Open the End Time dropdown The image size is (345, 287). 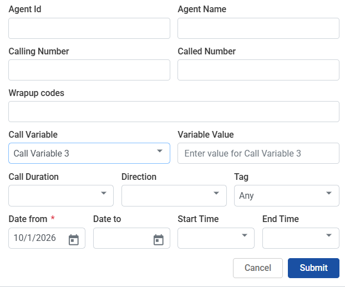[x=301, y=238]
